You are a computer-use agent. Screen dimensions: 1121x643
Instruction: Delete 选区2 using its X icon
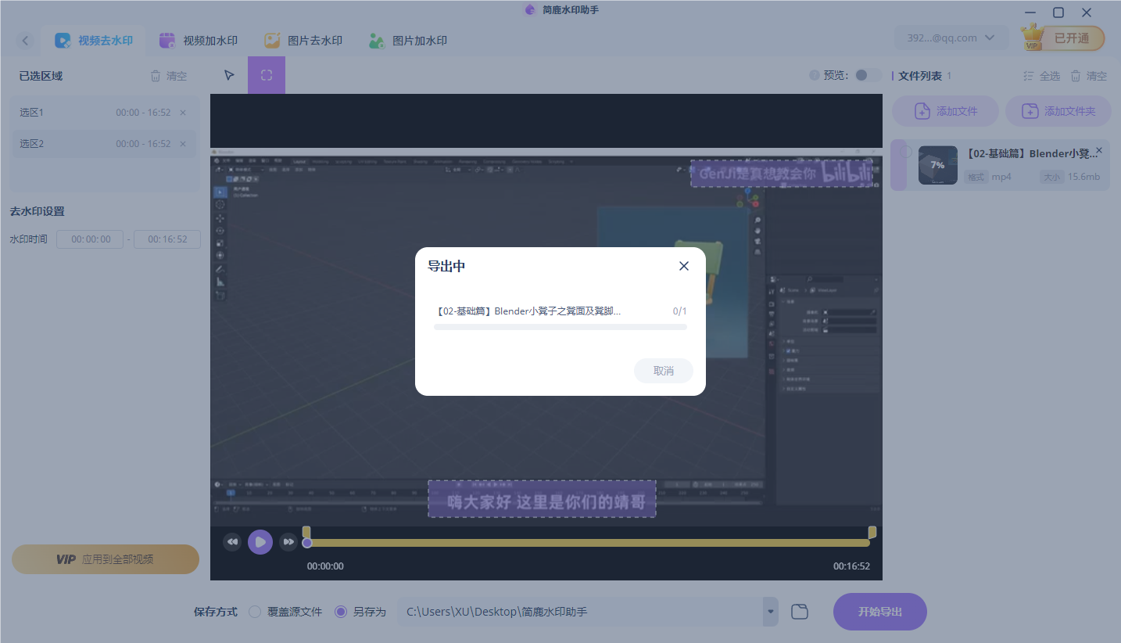pyautogui.click(x=183, y=144)
